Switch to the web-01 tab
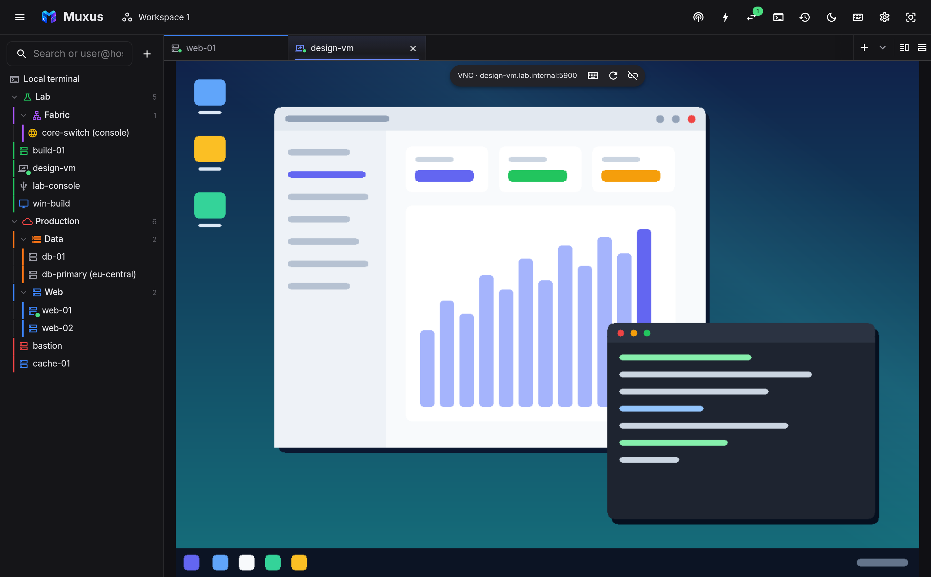Viewport: 931px width, 577px height. click(226, 48)
